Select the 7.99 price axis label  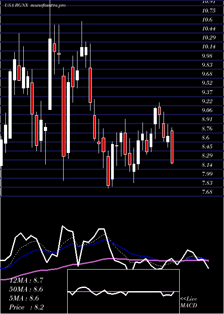(207, 174)
